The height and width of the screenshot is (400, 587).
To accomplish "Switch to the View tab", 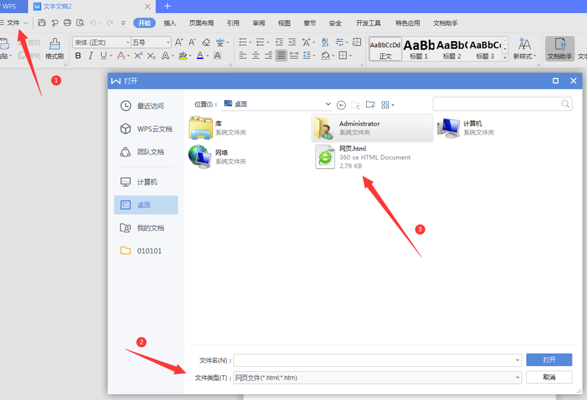I will coord(284,23).
